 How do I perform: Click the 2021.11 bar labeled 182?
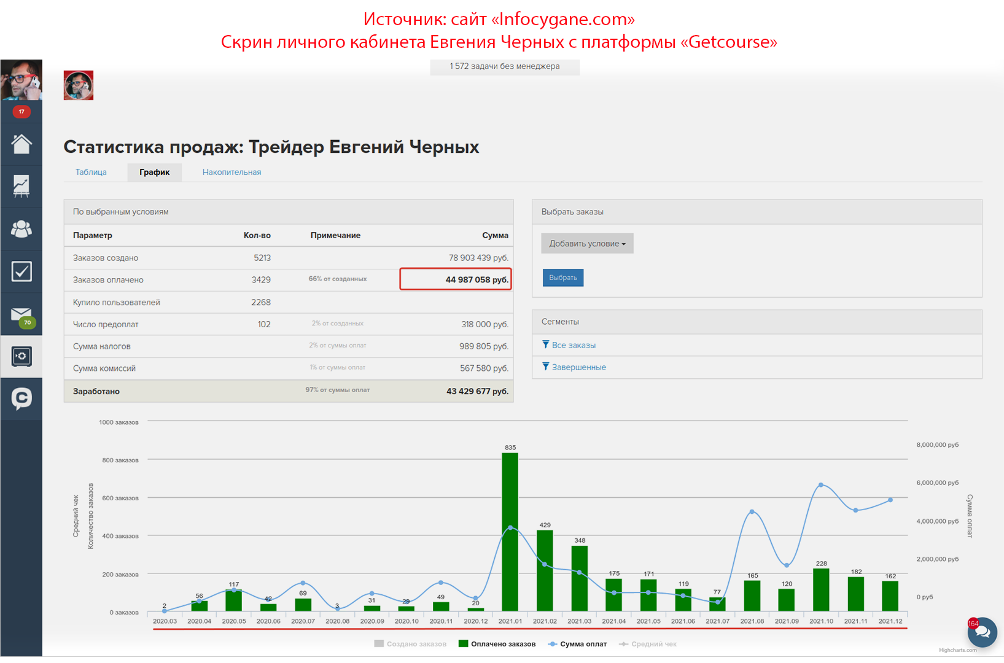[x=856, y=594]
